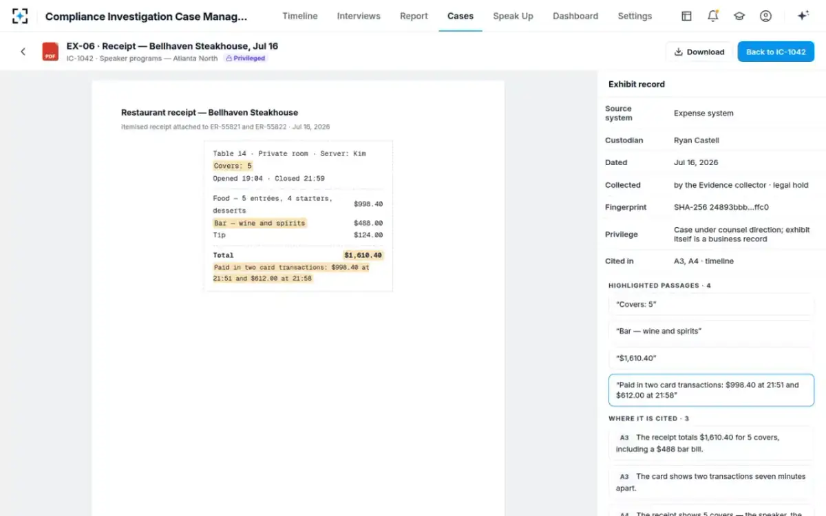Click the Dated value Jul 16, 2026
The width and height of the screenshot is (826, 516).
click(696, 163)
